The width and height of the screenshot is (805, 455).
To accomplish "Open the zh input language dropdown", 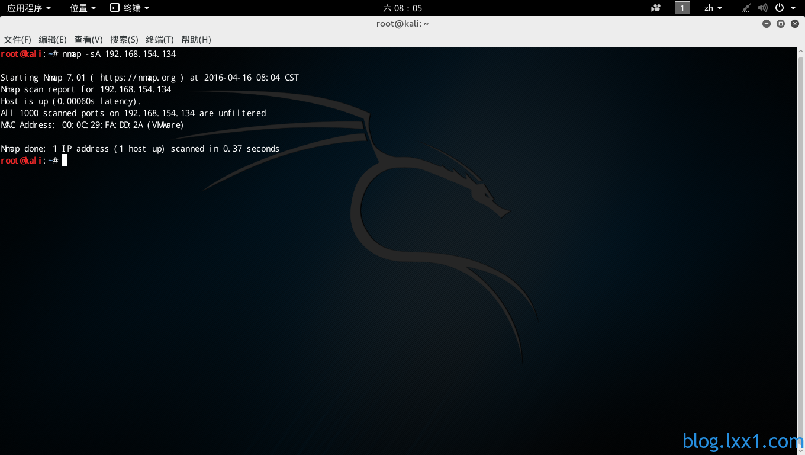I will 713,8.
